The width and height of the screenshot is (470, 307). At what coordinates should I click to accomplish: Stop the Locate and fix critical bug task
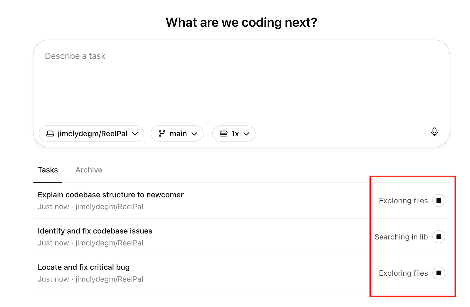[x=439, y=273]
